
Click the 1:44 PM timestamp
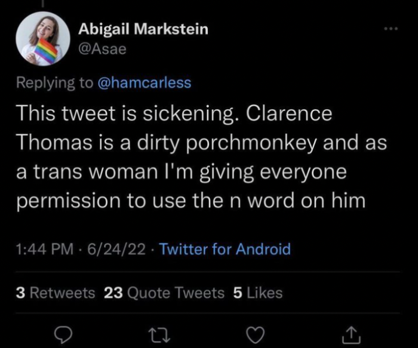[45, 249]
